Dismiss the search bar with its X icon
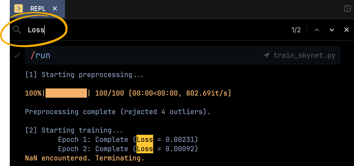The image size is (354, 166). pyautogui.click(x=347, y=30)
